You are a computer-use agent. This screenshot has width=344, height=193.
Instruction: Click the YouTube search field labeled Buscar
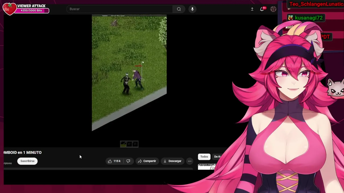tap(120, 9)
